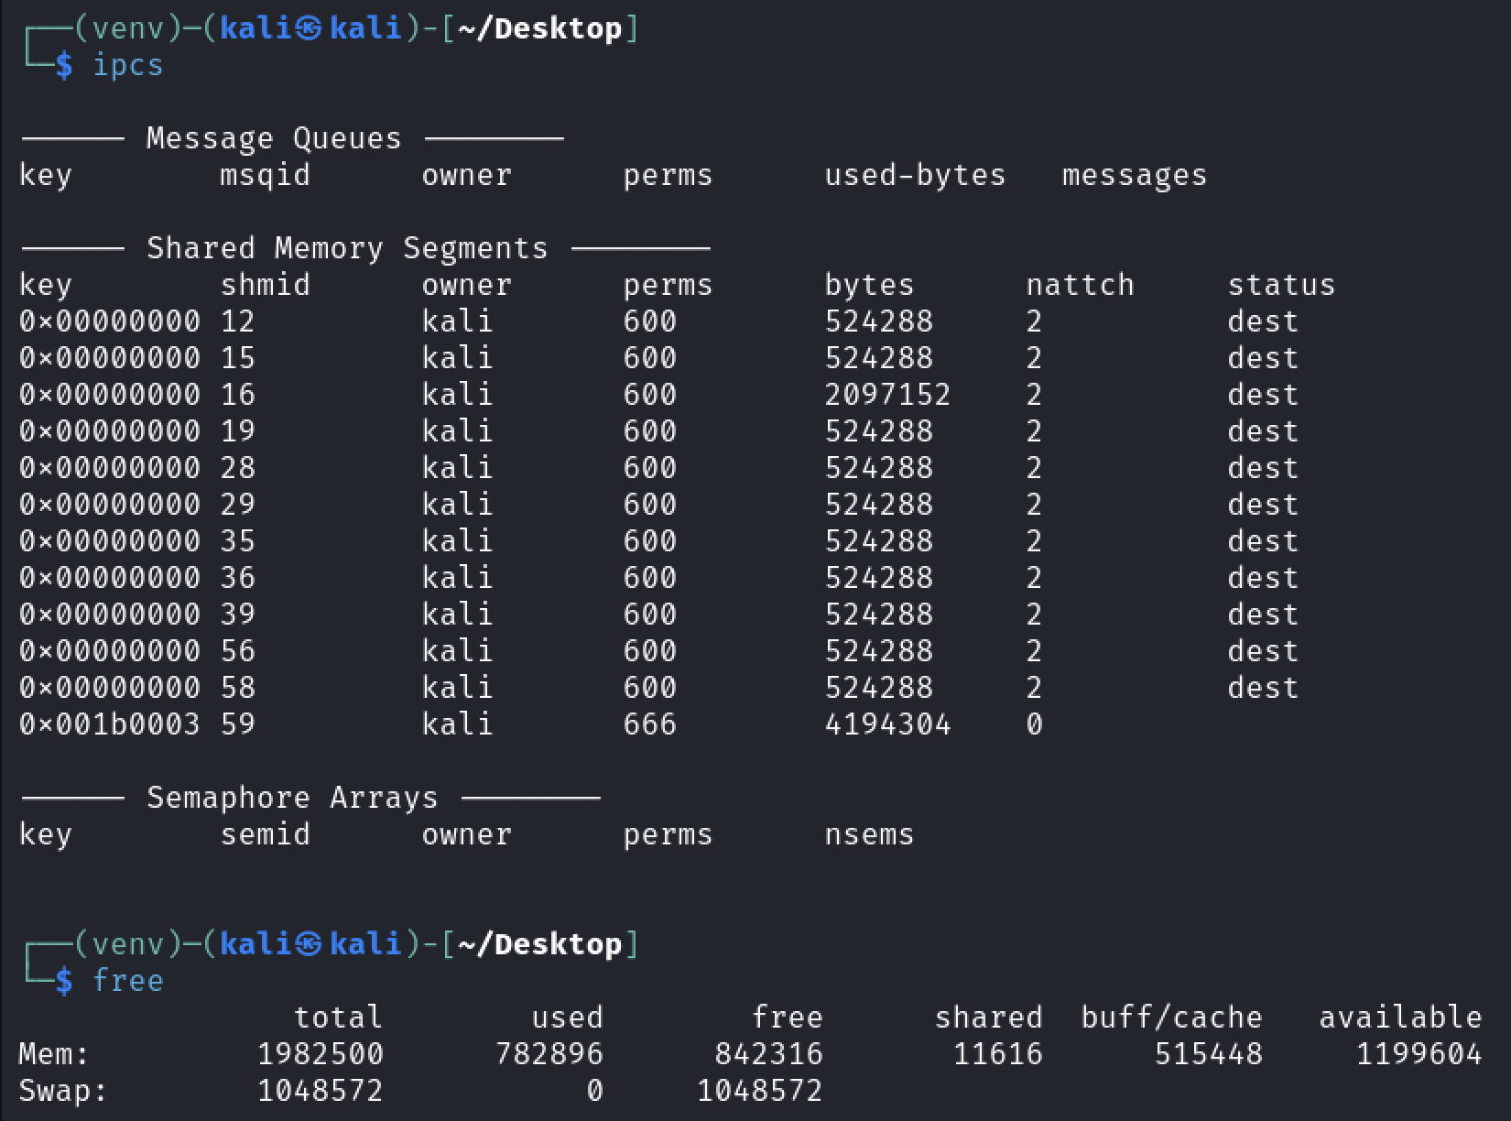1511x1121 pixels.
Task: Click the 'status' column header
Action: pos(1282,285)
